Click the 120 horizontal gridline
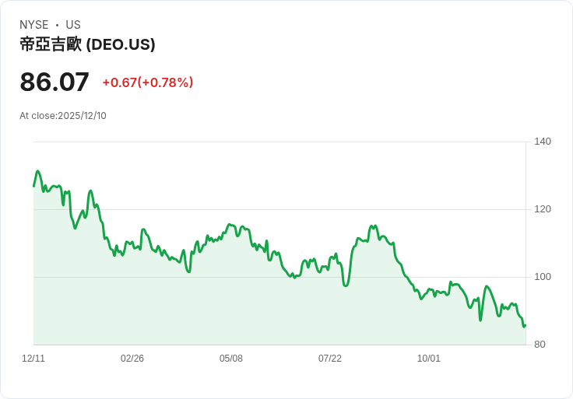 (279, 209)
